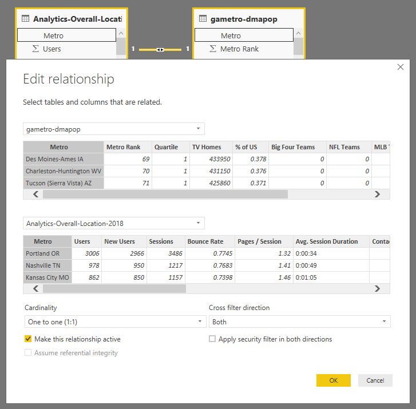Image resolution: width=416 pixels, height=409 pixels.
Task: Select the Sessions column header
Action: (161, 241)
